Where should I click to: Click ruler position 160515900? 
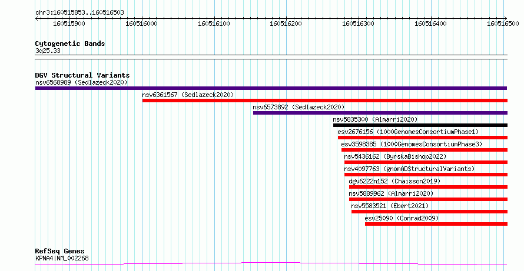[x=69, y=24]
